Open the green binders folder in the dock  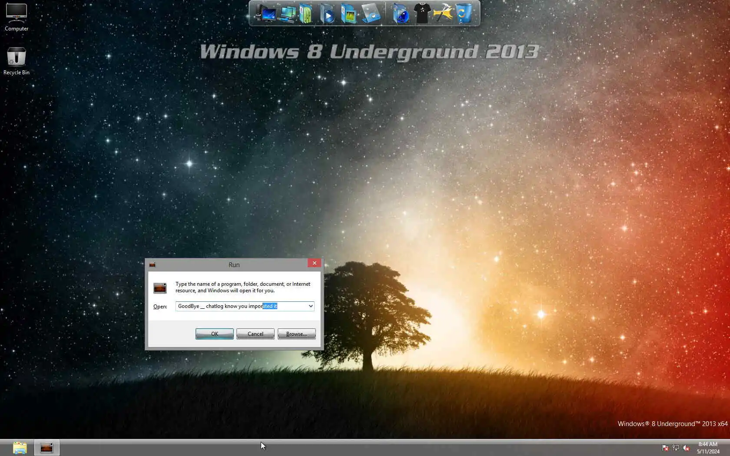click(x=306, y=13)
